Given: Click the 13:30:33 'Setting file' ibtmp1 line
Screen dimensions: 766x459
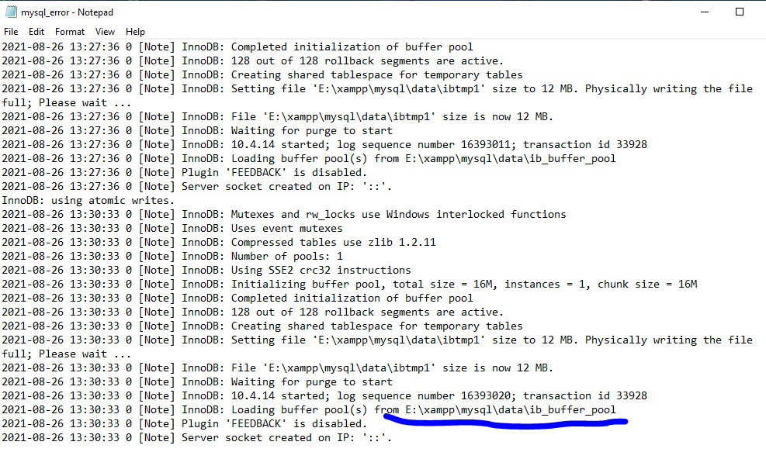Looking at the screenshot, I should 377,340.
